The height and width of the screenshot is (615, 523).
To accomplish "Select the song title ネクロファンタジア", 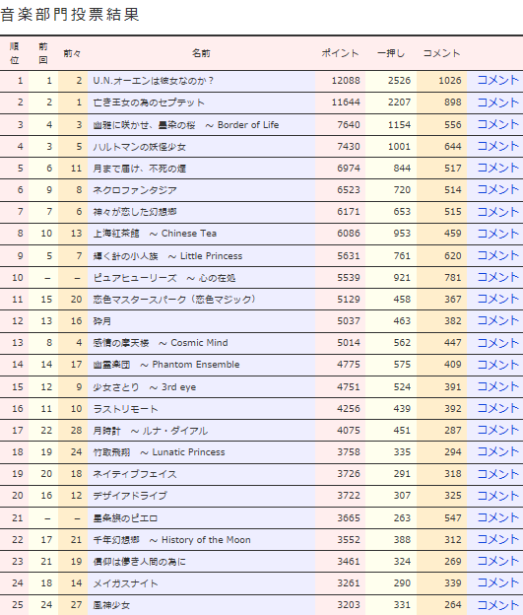I will pyautogui.click(x=135, y=190).
